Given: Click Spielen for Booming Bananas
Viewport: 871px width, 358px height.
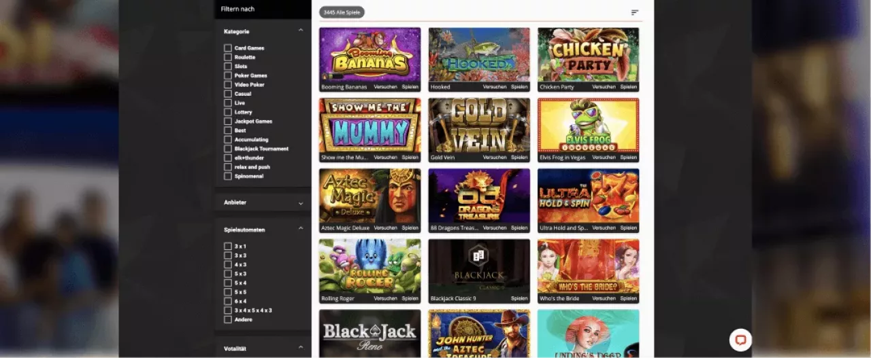Looking at the screenshot, I should pyautogui.click(x=410, y=87).
